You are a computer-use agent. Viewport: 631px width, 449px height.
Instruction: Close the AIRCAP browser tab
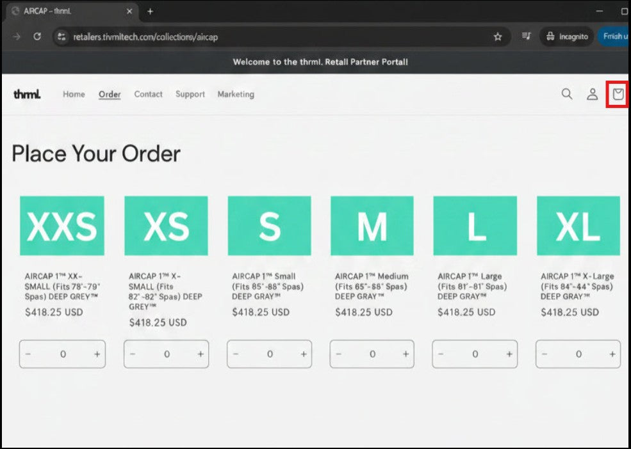(129, 12)
